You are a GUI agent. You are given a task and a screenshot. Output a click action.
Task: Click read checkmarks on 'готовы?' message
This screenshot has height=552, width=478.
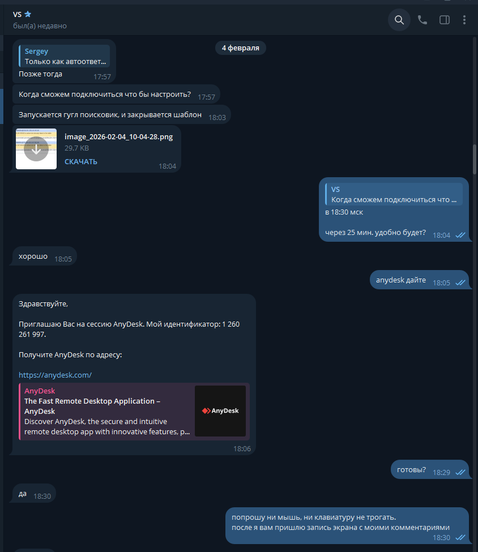[x=460, y=472]
